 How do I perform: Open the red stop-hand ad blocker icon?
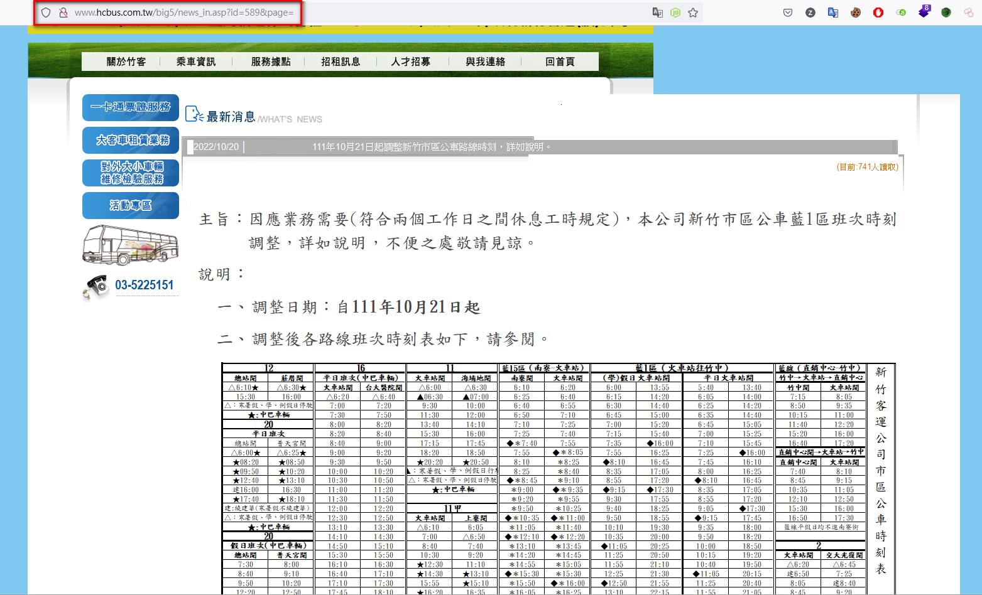coord(878,13)
